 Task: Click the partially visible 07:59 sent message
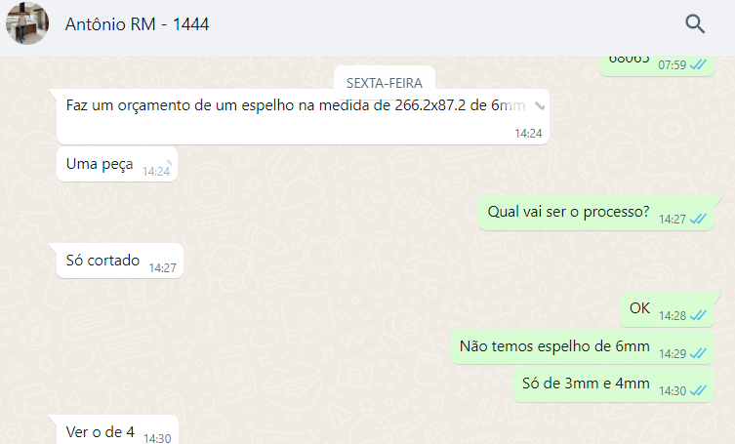(x=657, y=65)
